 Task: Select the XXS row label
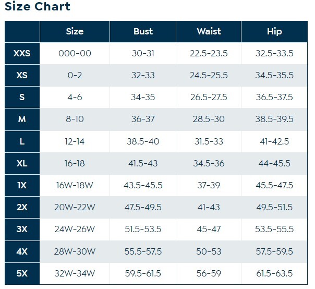(22, 54)
